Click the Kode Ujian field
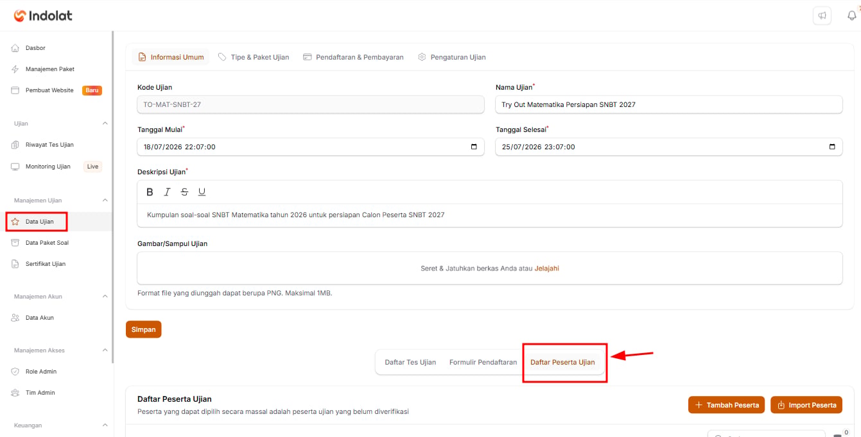The width and height of the screenshot is (861, 437). point(311,104)
